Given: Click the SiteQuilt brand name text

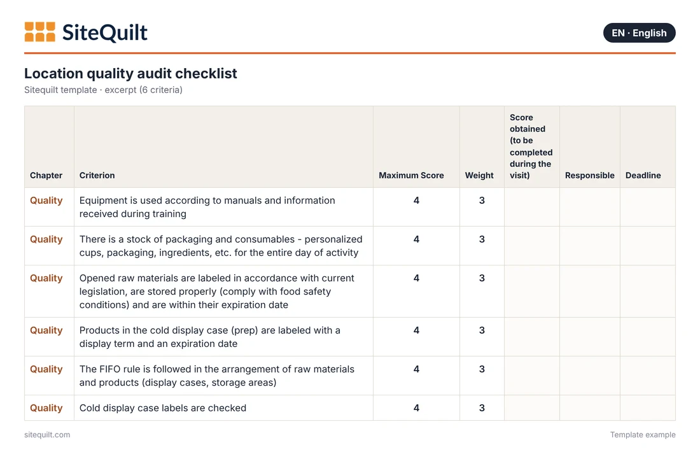Looking at the screenshot, I should click(104, 32).
